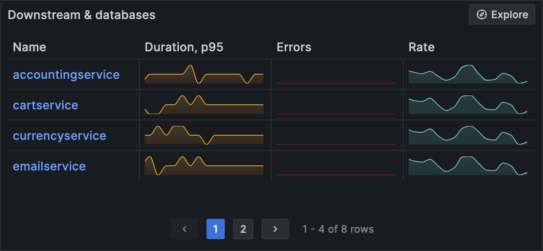Switch to page 2

[x=243, y=229]
